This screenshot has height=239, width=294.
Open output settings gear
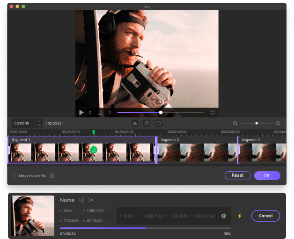click(224, 216)
